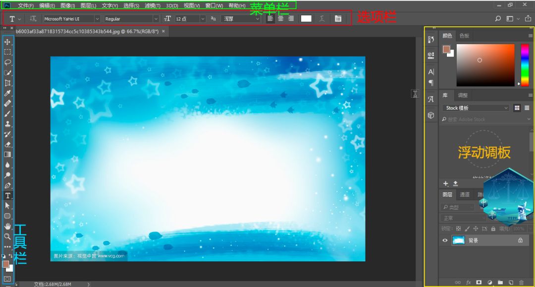Open the 图像(I) menu
Screen dimensions: 535x287
click(x=67, y=5)
